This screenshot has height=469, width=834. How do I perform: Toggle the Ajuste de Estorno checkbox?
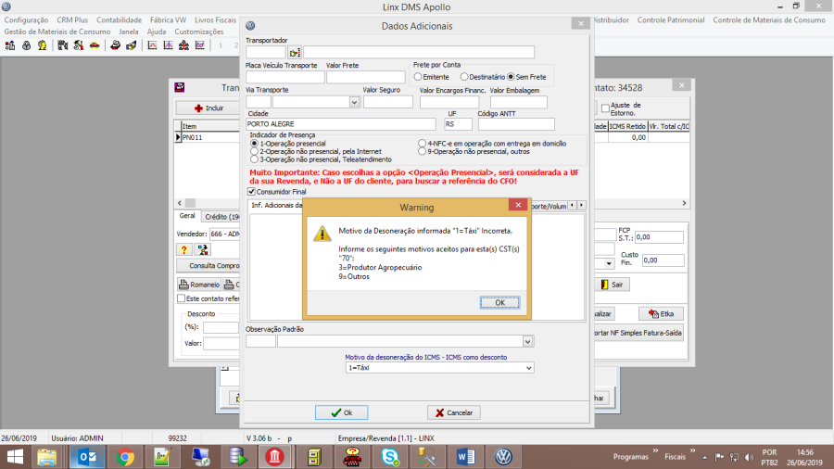(x=605, y=108)
